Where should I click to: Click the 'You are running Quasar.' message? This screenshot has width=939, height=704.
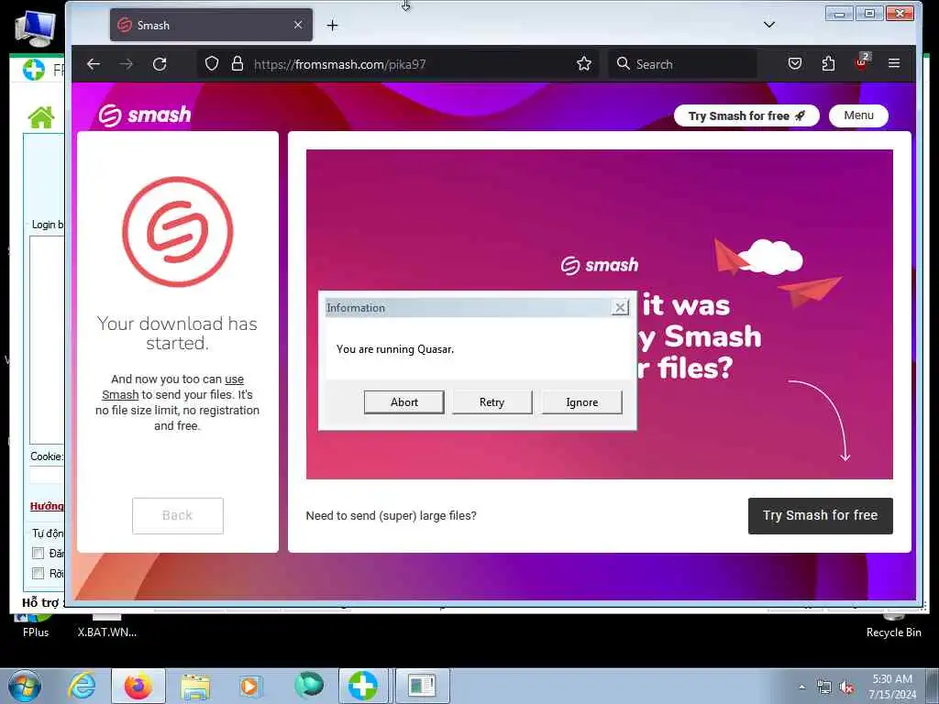click(394, 349)
